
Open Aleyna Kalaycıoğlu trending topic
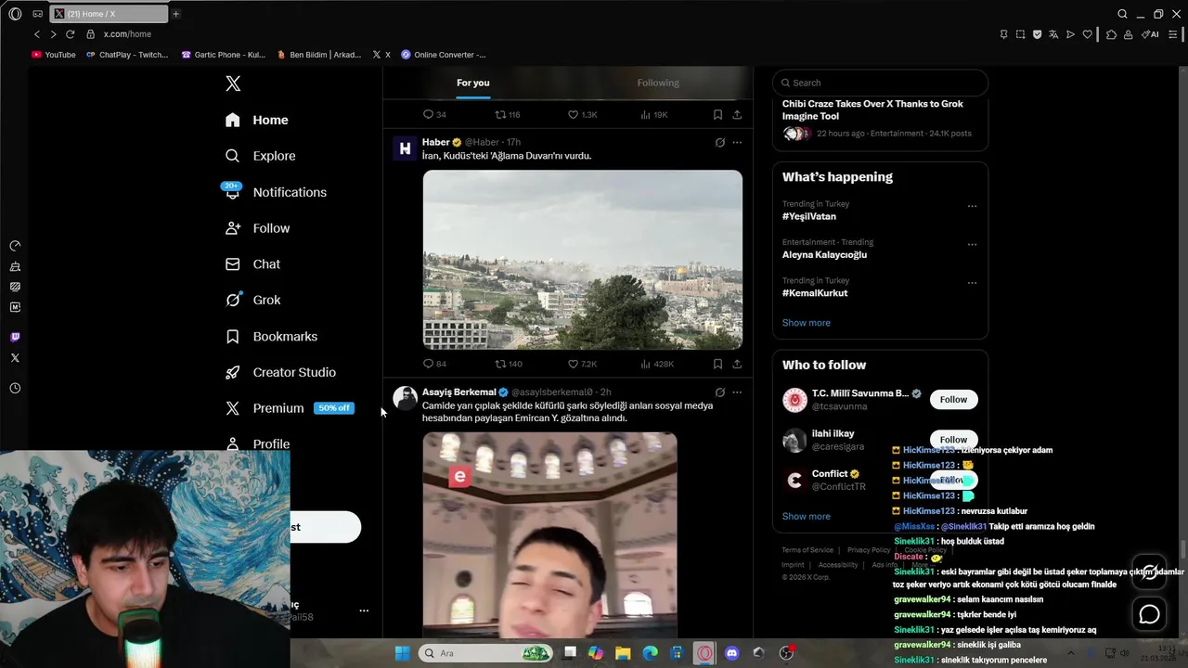pyautogui.click(x=824, y=255)
